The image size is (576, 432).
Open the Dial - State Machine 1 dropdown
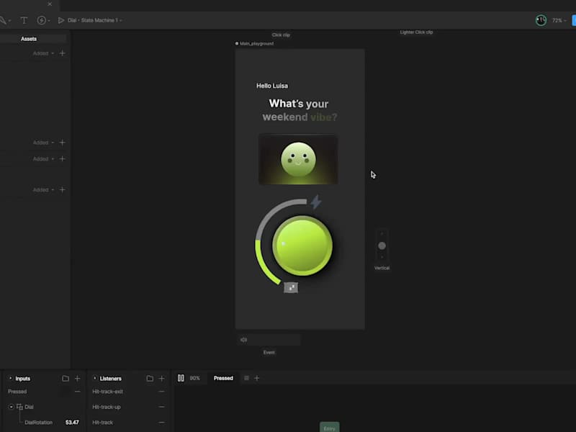94,21
